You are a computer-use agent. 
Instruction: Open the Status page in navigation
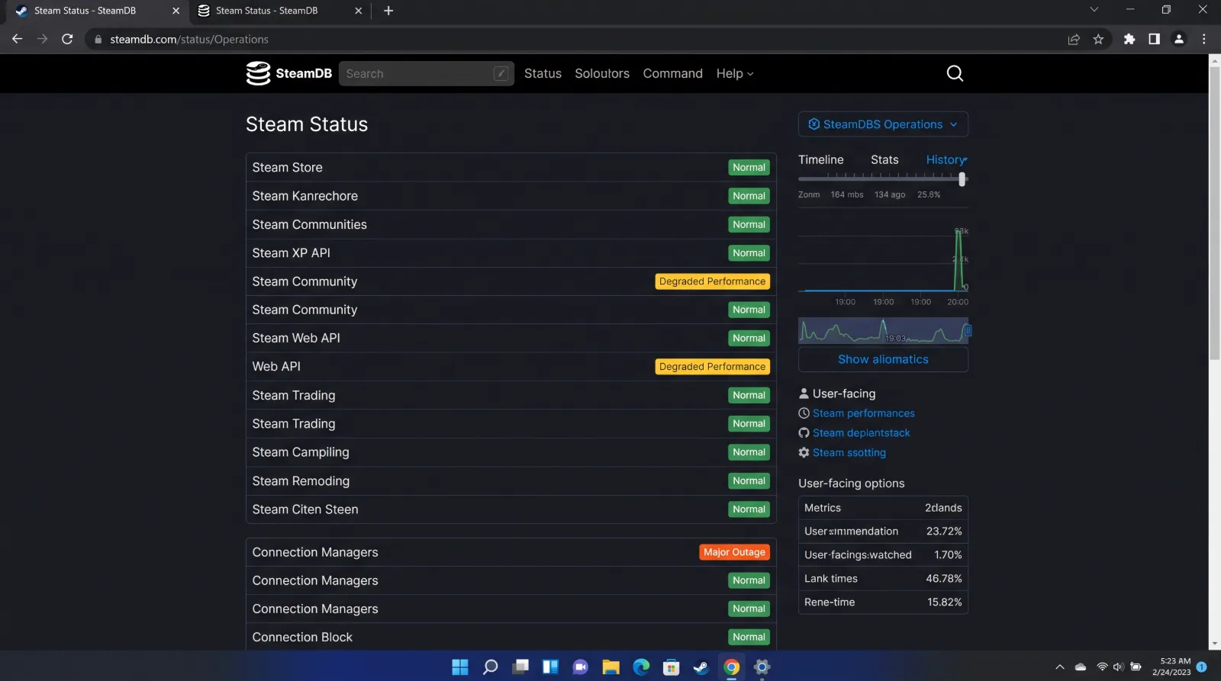pyautogui.click(x=543, y=73)
